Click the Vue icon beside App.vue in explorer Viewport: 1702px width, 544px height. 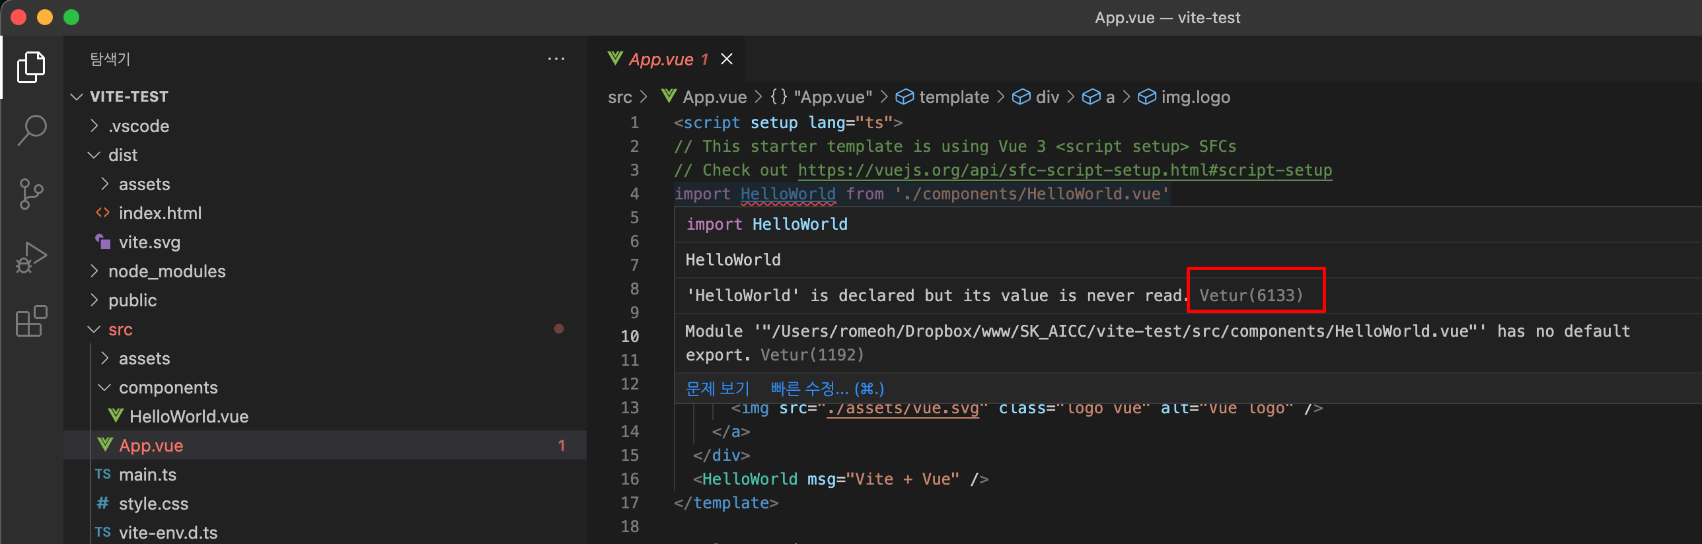click(105, 445)
